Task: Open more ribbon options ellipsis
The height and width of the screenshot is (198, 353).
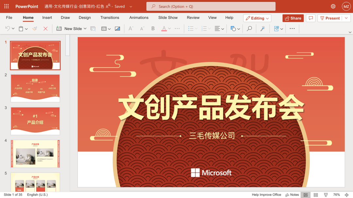Action: click(292, 29)
